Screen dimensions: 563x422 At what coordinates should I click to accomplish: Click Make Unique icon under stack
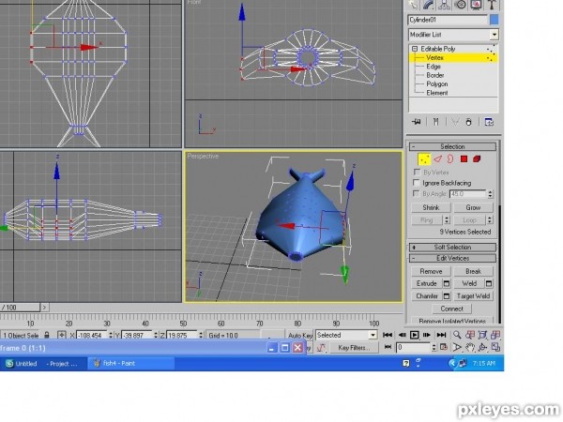click(455, 122)
